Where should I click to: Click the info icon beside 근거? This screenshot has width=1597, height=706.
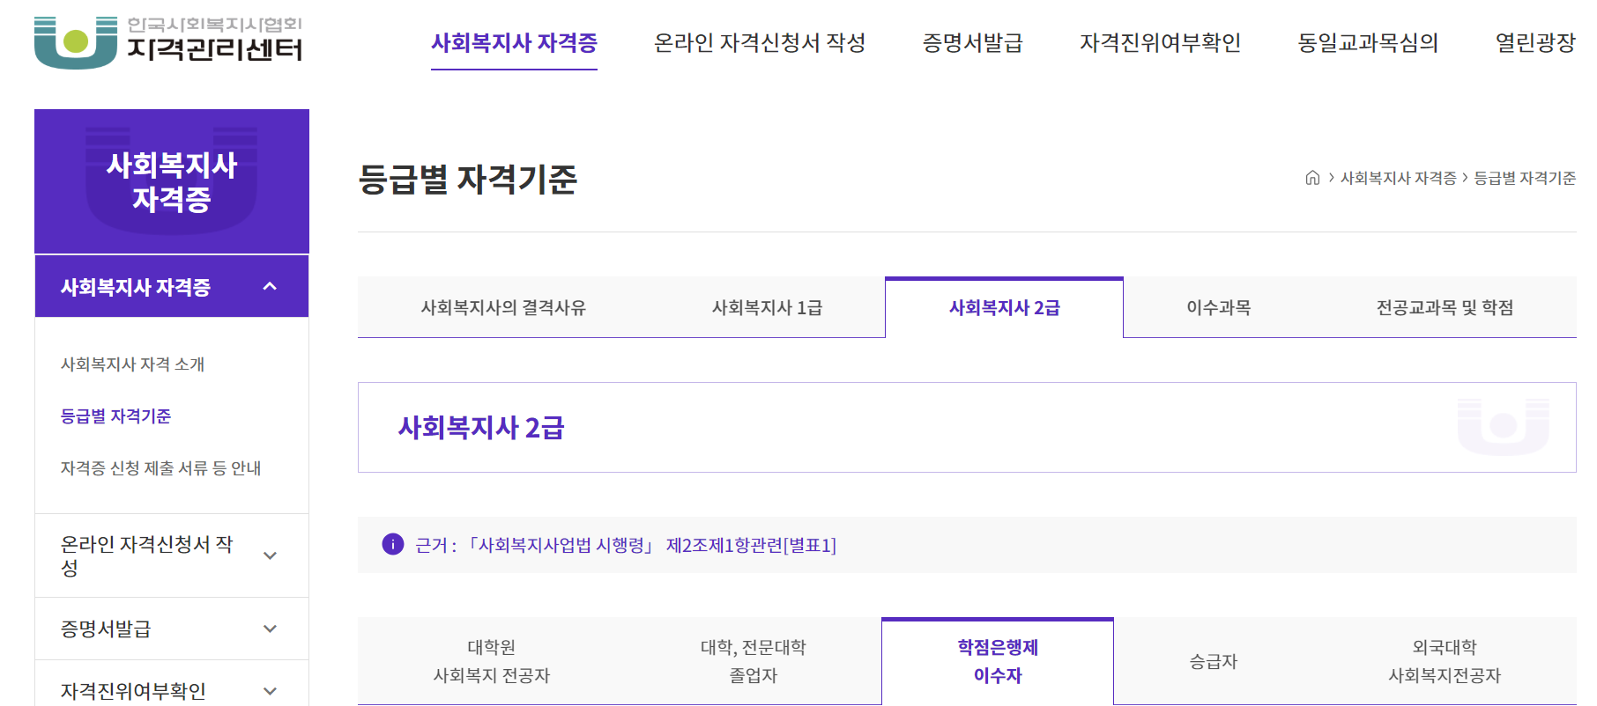[392, 545]
